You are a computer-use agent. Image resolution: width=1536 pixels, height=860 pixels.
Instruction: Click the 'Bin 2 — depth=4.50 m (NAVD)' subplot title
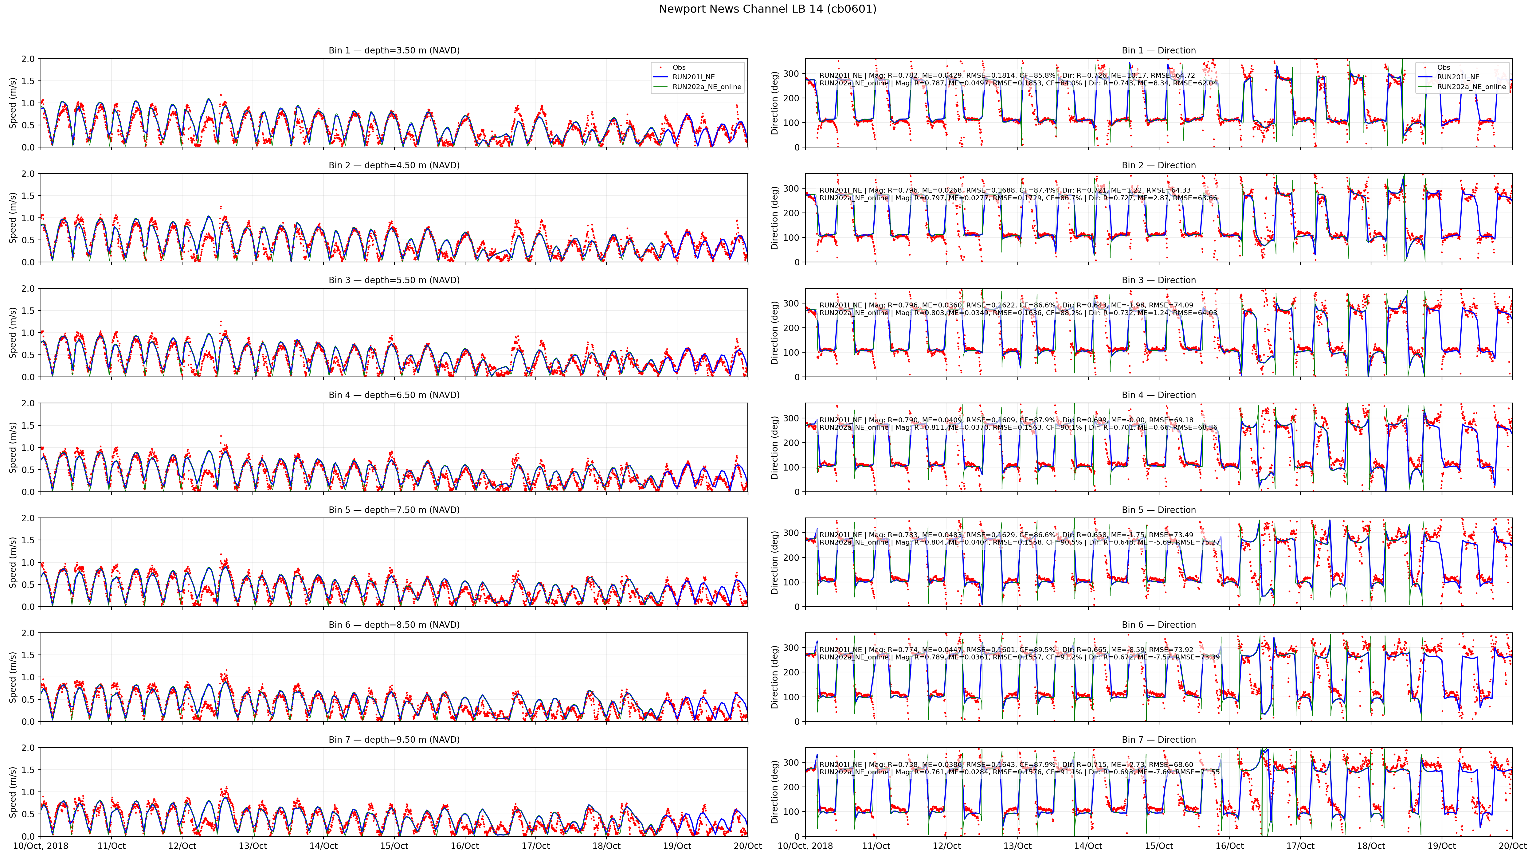(394, 166)
